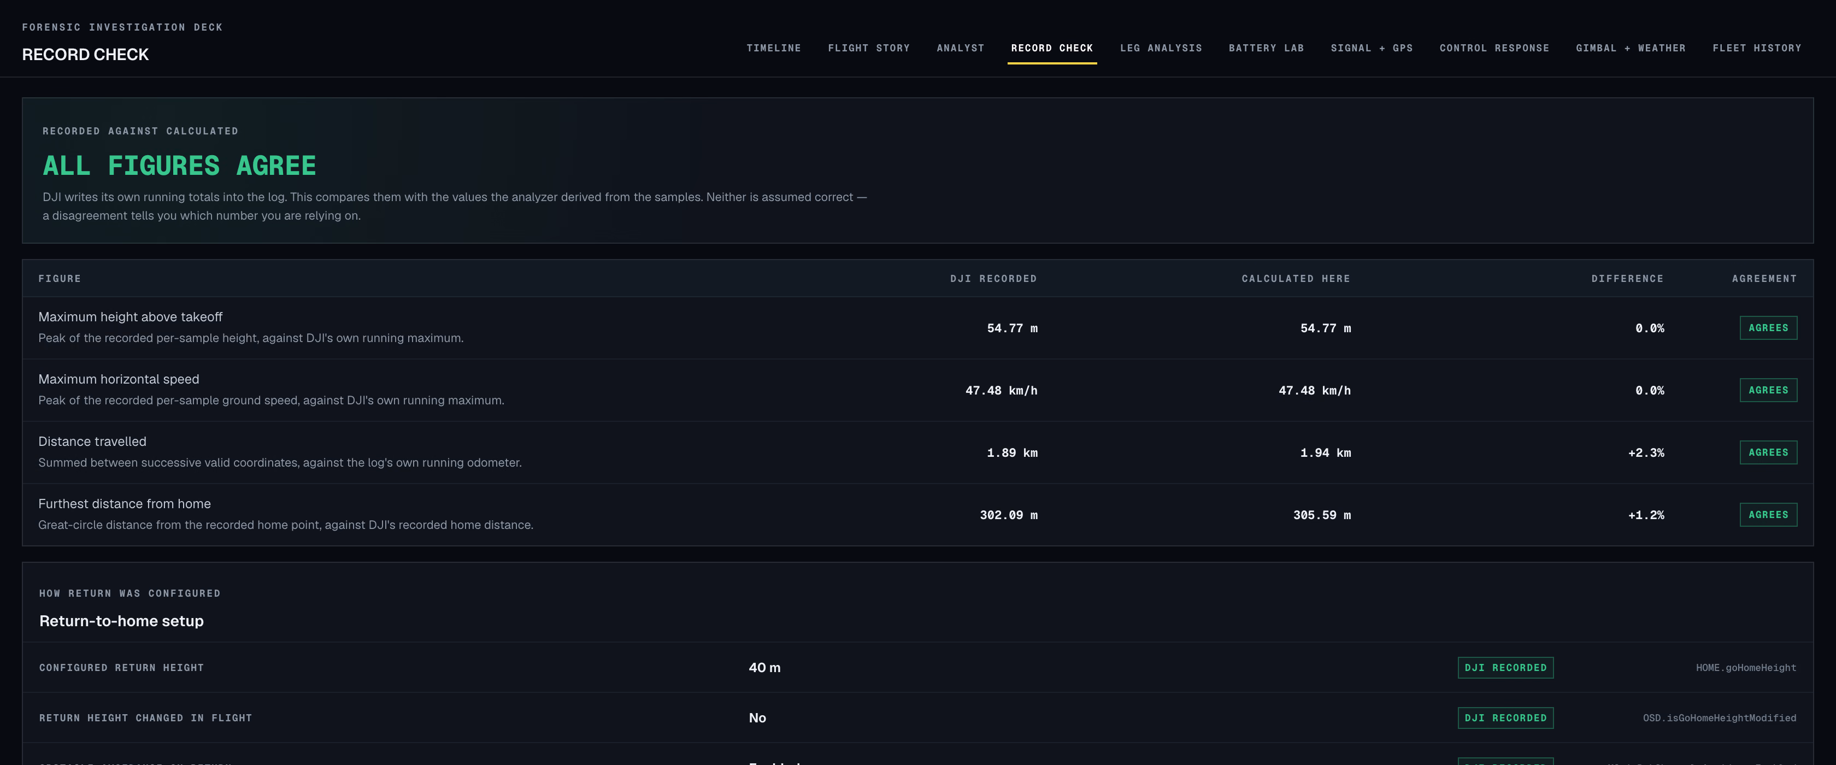The width and height of the screenshot is (1836, 765).
Task: Click the 'Return-to-home setup' heading
Action: [121, 621]
